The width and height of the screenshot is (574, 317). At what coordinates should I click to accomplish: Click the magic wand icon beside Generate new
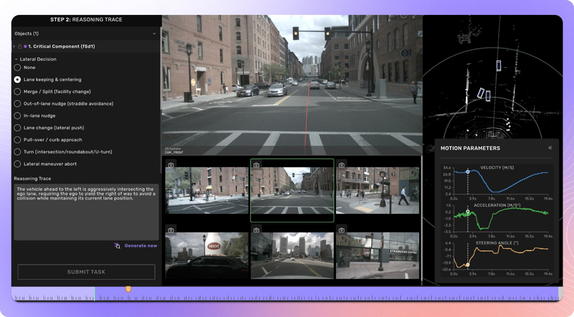pyautogui.click(x=117, y=246)
